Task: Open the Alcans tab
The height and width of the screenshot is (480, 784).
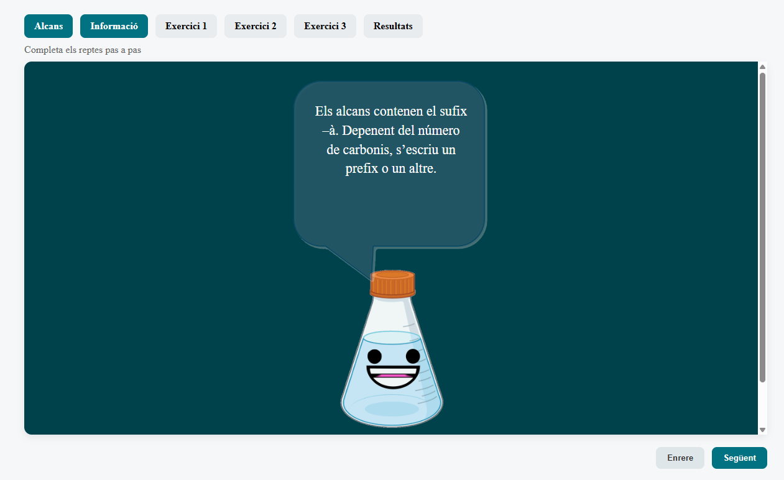Action: [48, 26]
